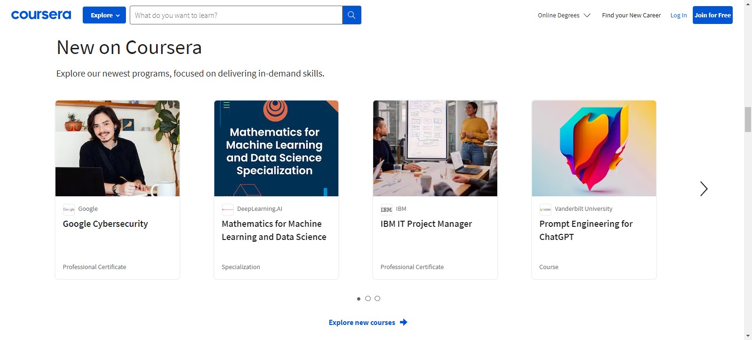Advance carousel with the right chevron arrow

click(703, 189)
